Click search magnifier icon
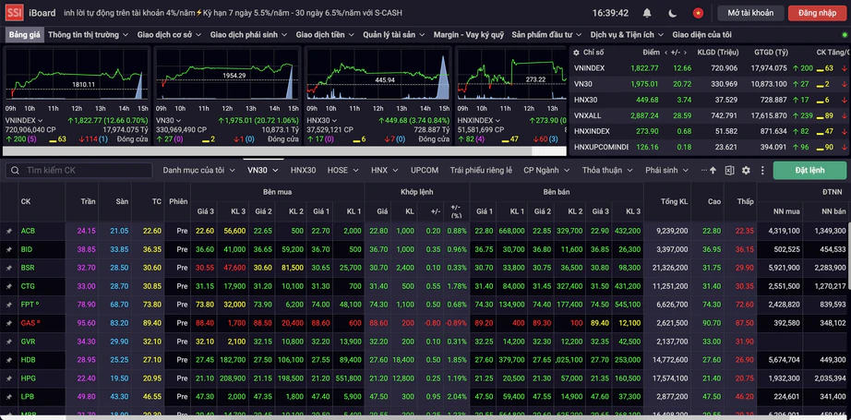Screen dimensions: 851x420 click(x=15, y=171)
